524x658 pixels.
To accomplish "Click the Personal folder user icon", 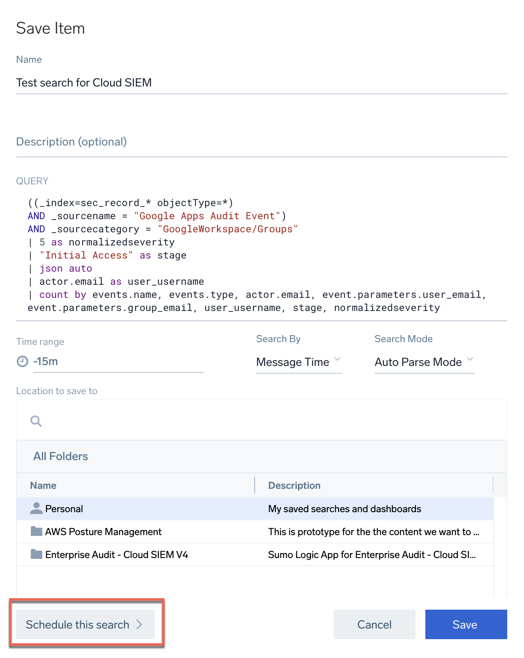I will pos(36,508).
